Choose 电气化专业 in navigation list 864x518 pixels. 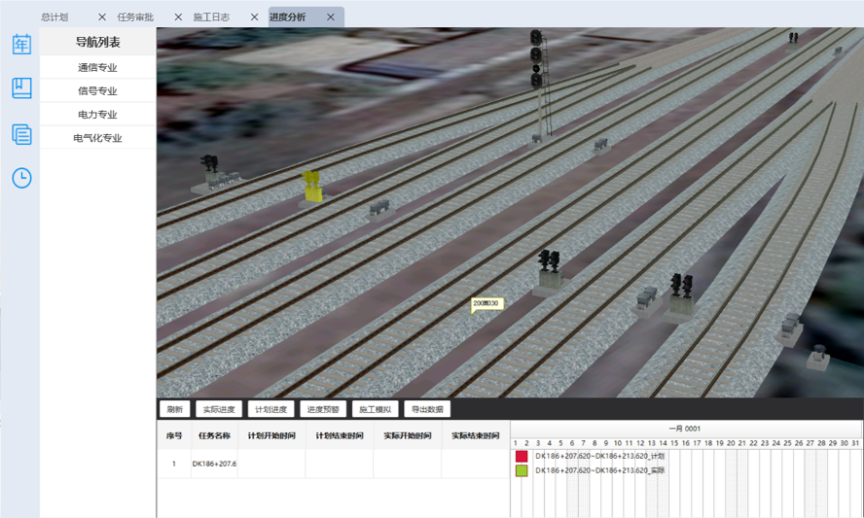(x=97, y=138)
